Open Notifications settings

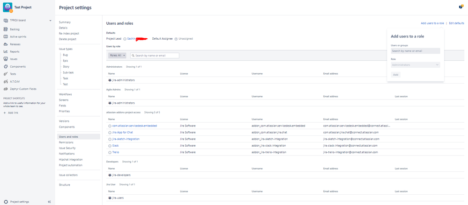(67, 154)
